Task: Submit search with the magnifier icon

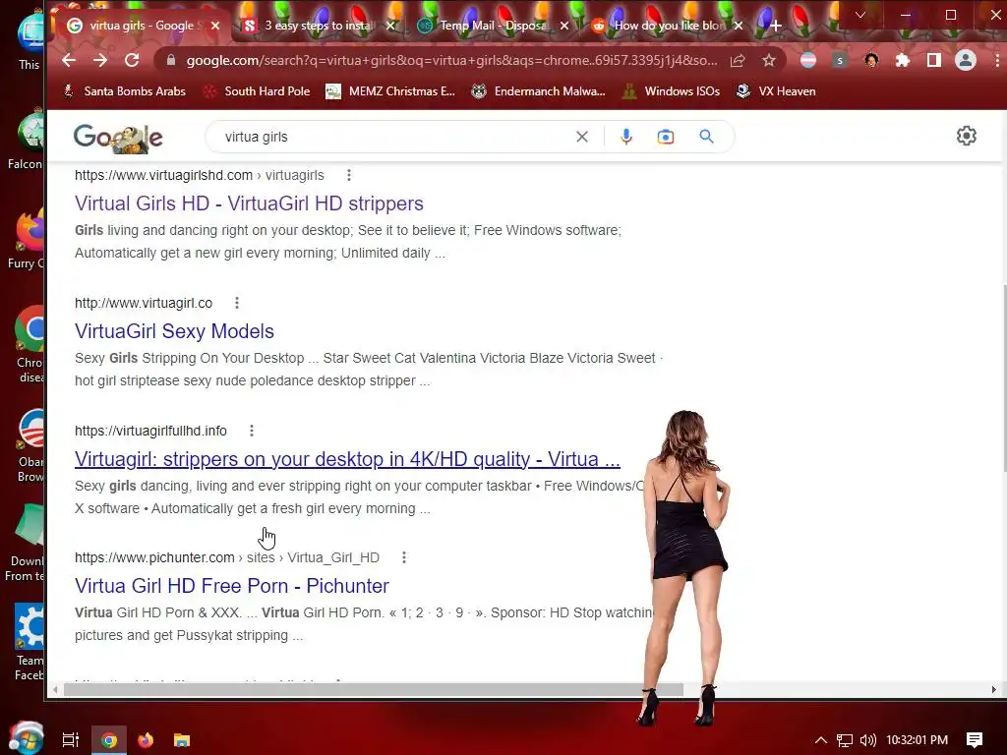Action: pos(706,136)
